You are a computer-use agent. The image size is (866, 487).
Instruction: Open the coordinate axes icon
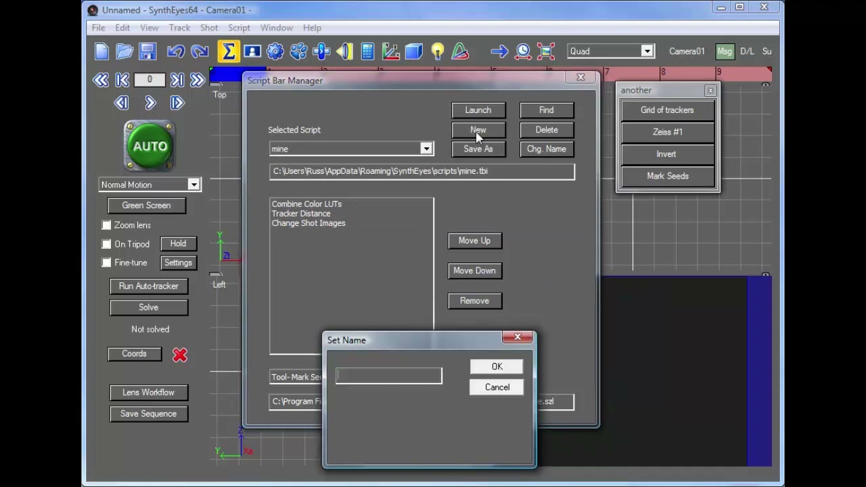click(x=390, y=51)
